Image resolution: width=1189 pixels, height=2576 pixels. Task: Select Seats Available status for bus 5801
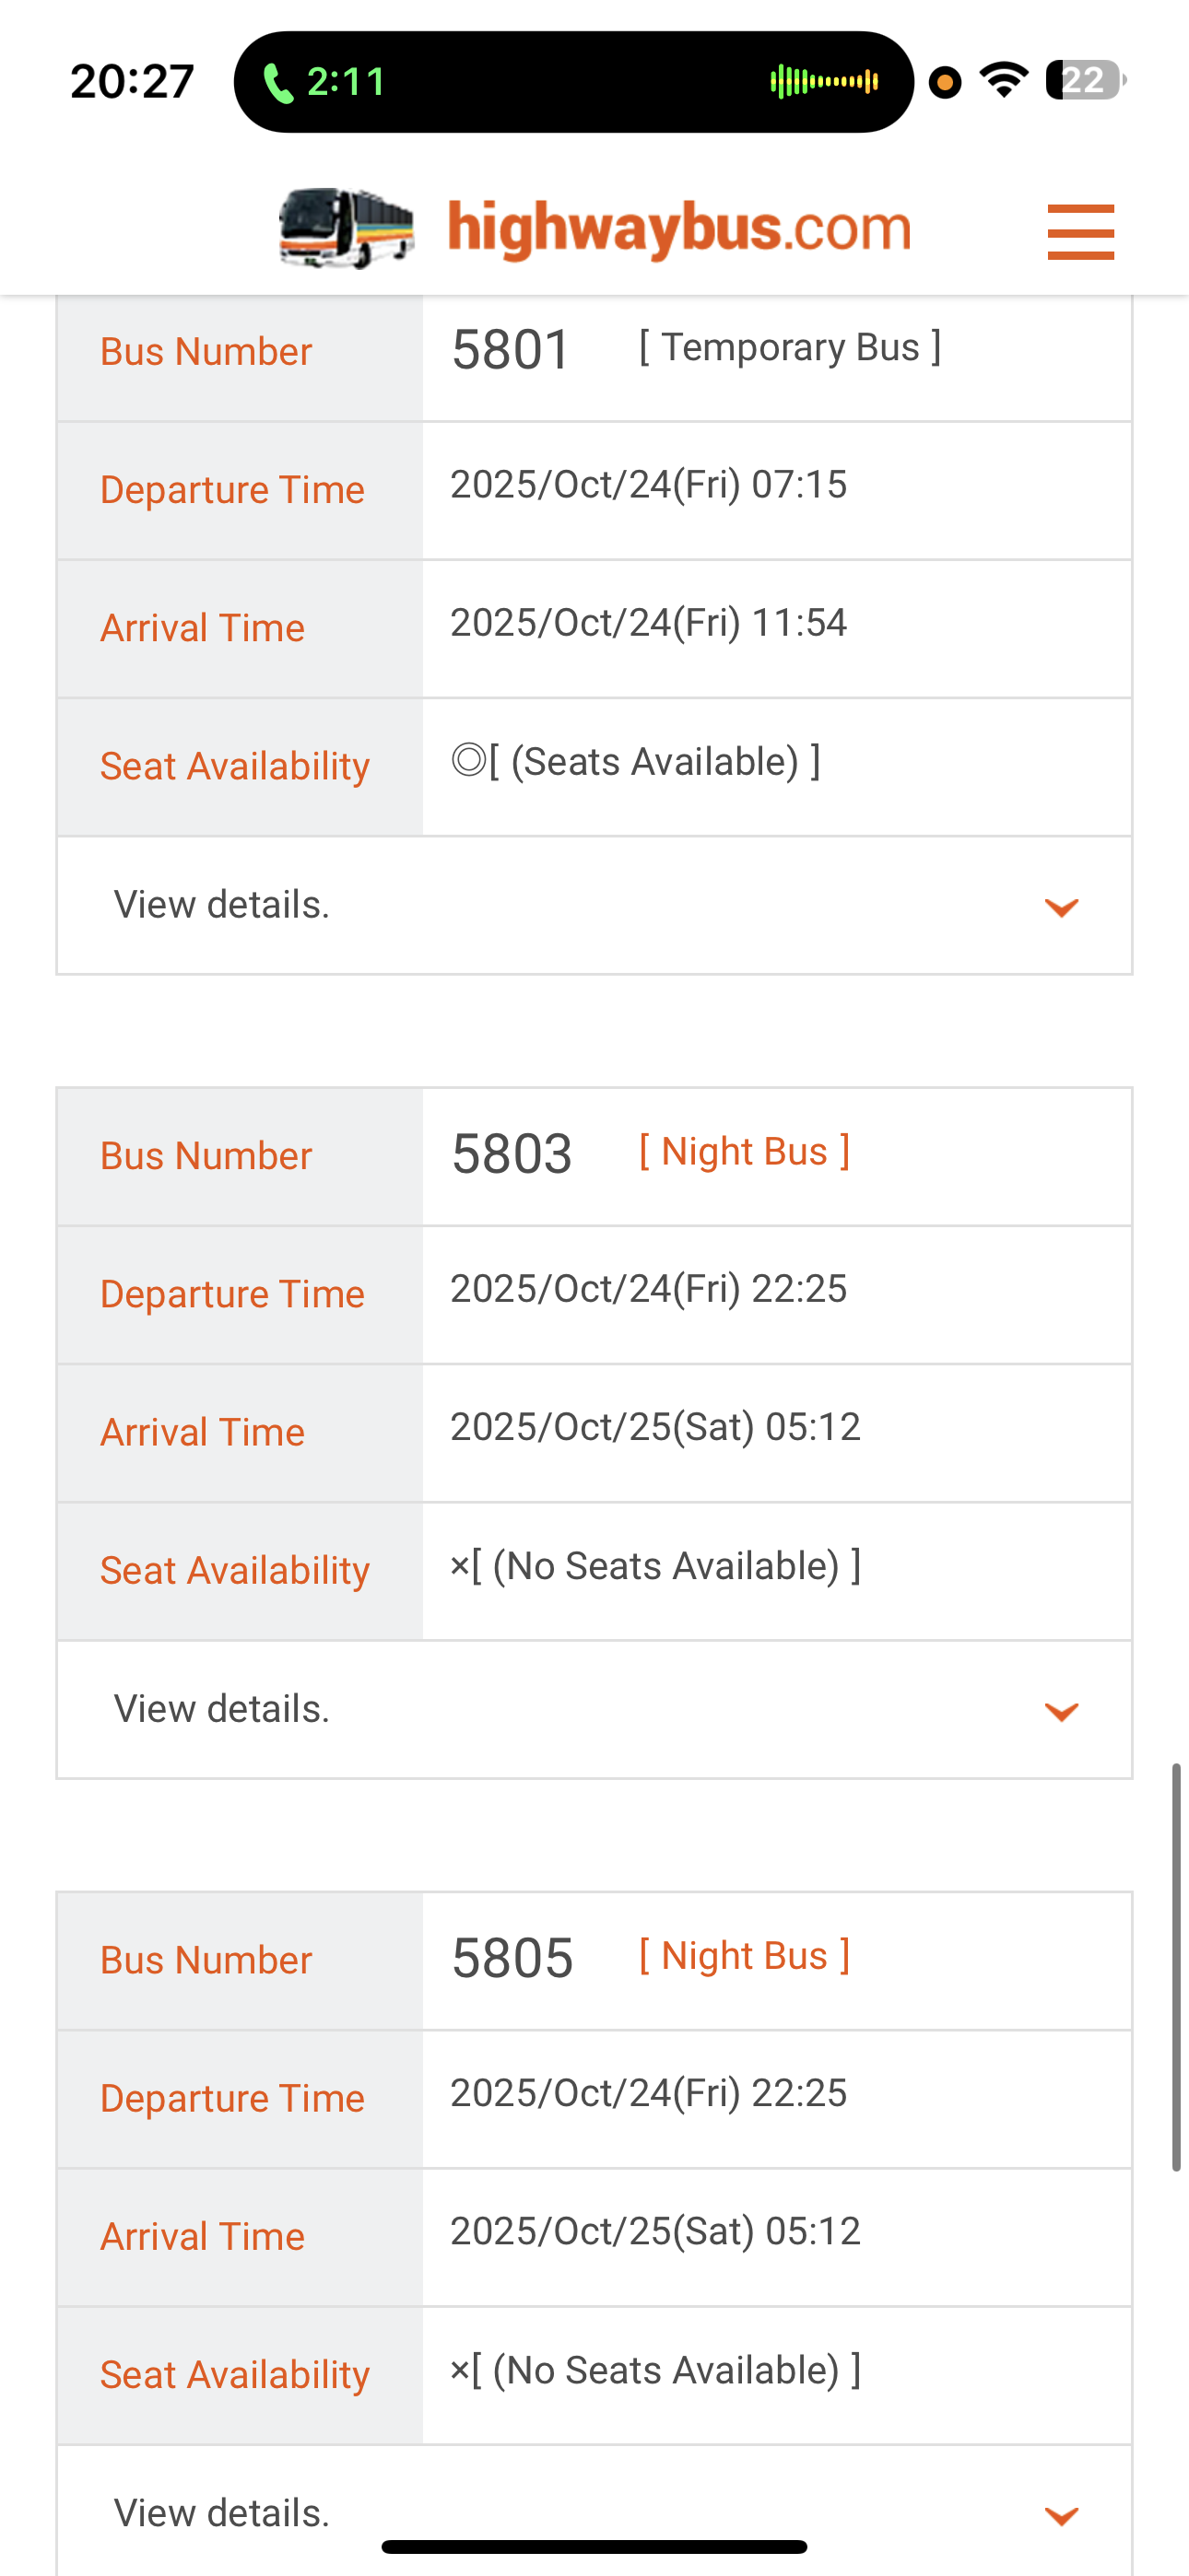(636, 762)
